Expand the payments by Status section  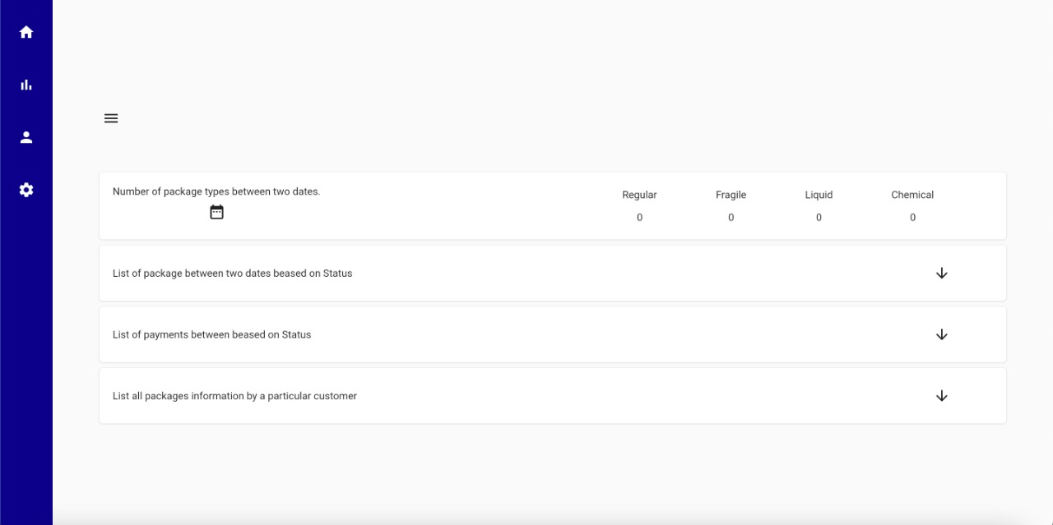941,334
